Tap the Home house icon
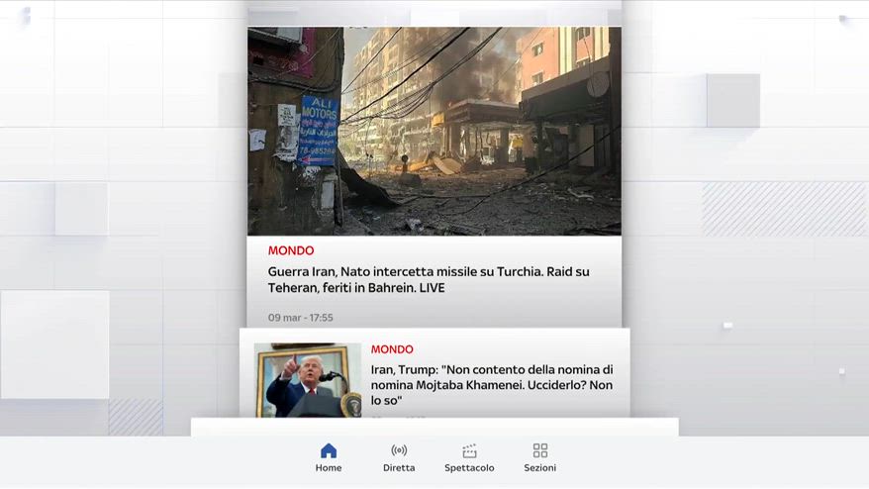Screen dimensions: 869x489 [329, 450]
